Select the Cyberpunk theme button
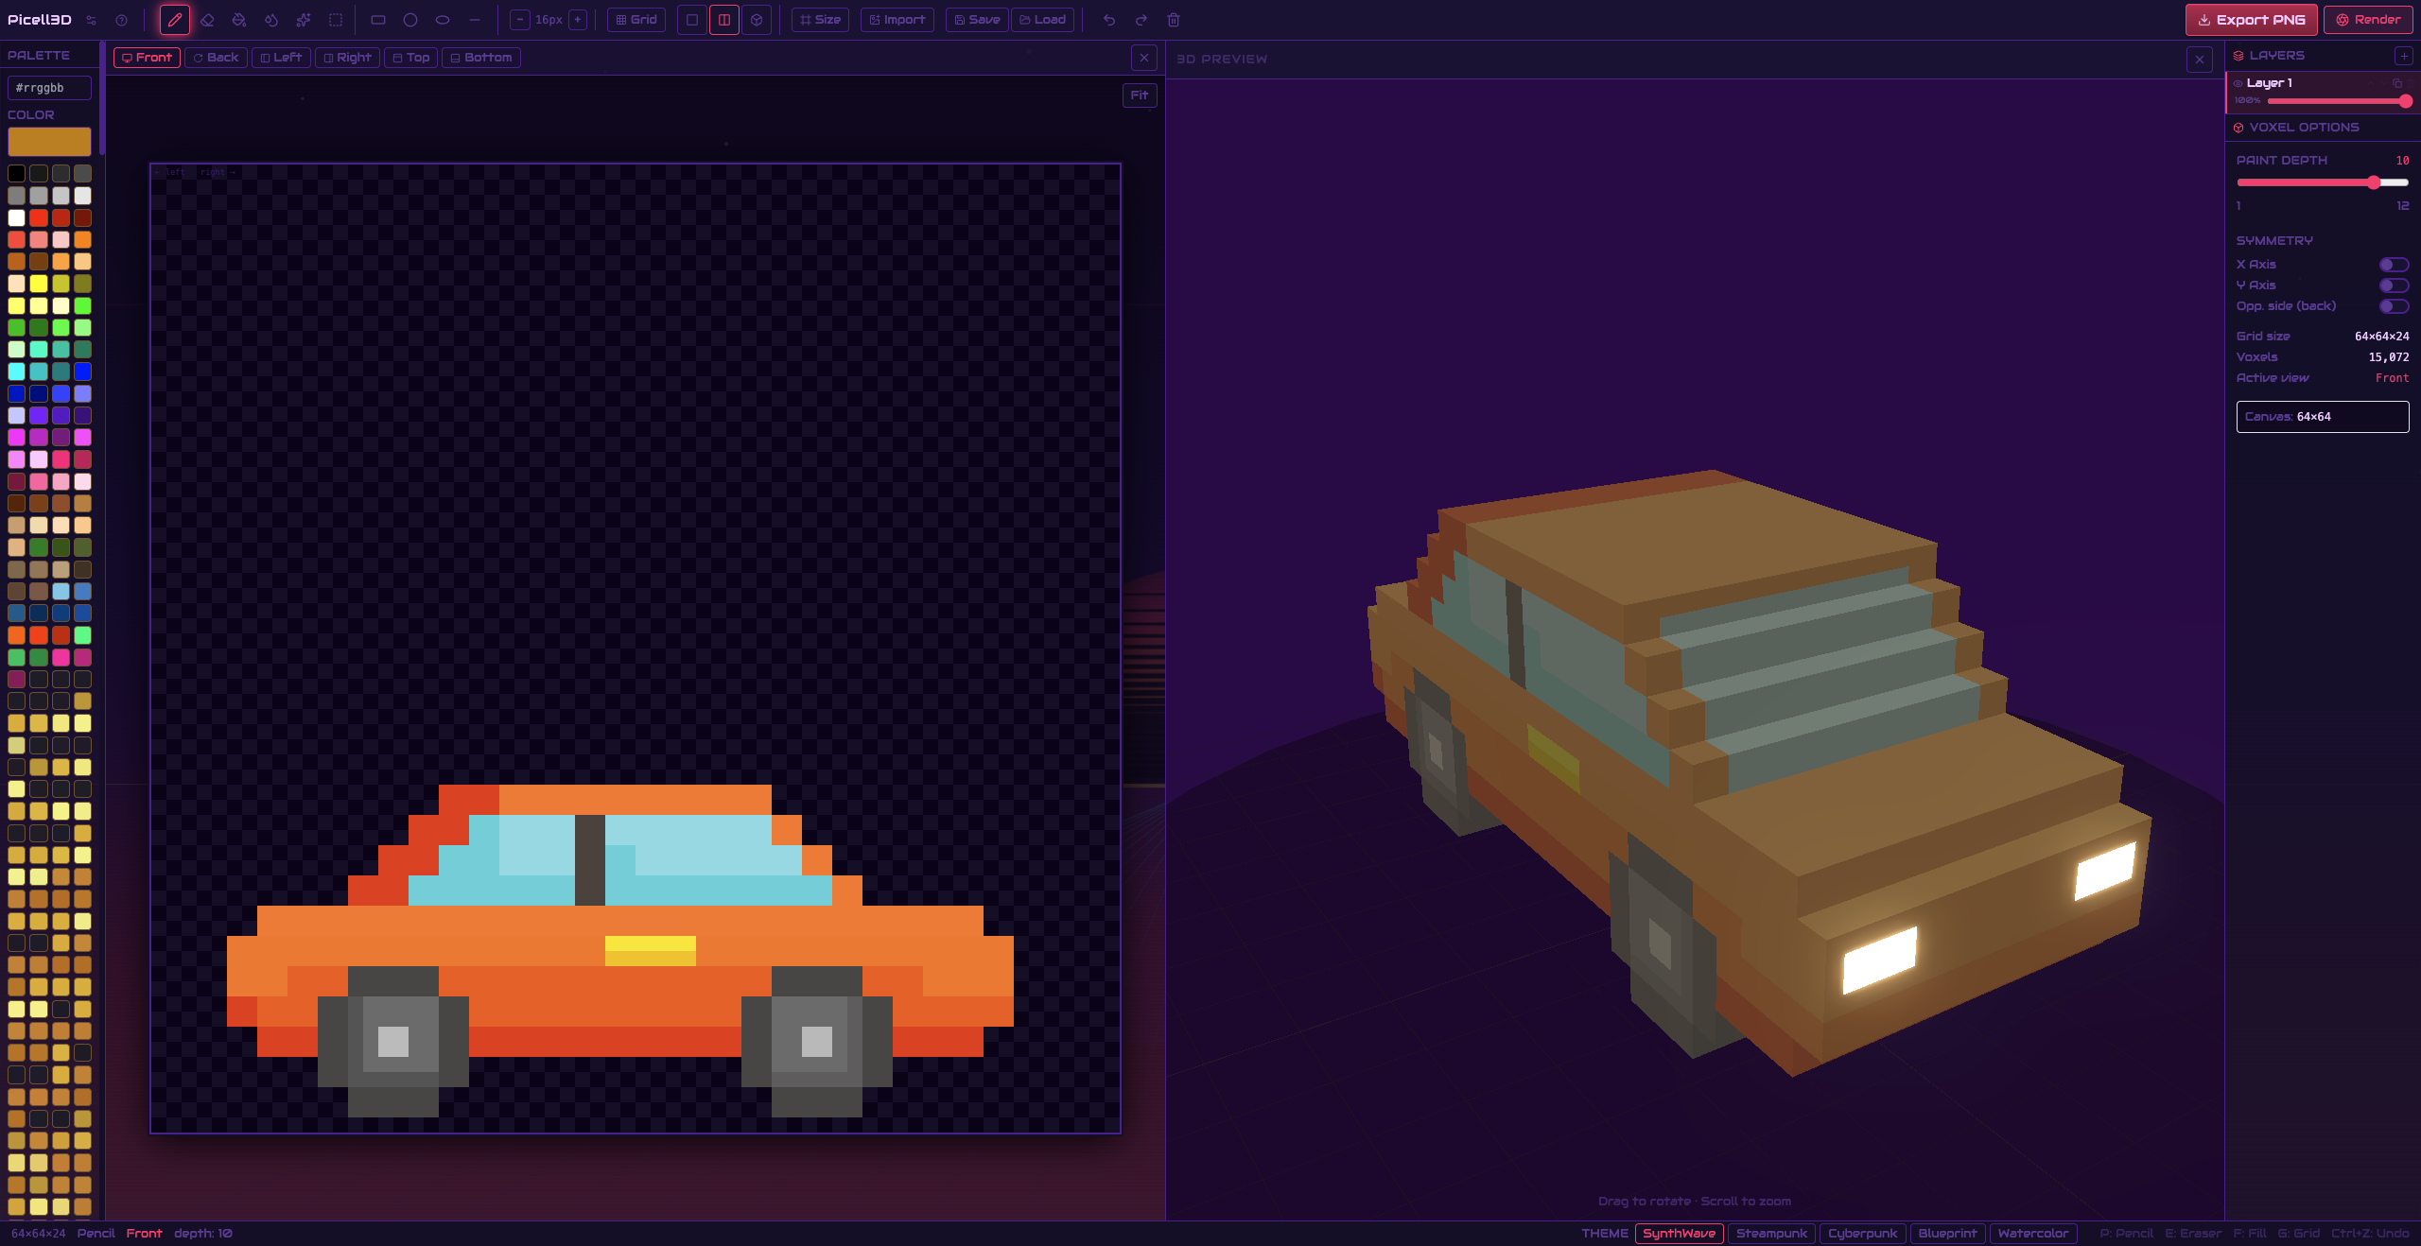 pos(1861,1233)
